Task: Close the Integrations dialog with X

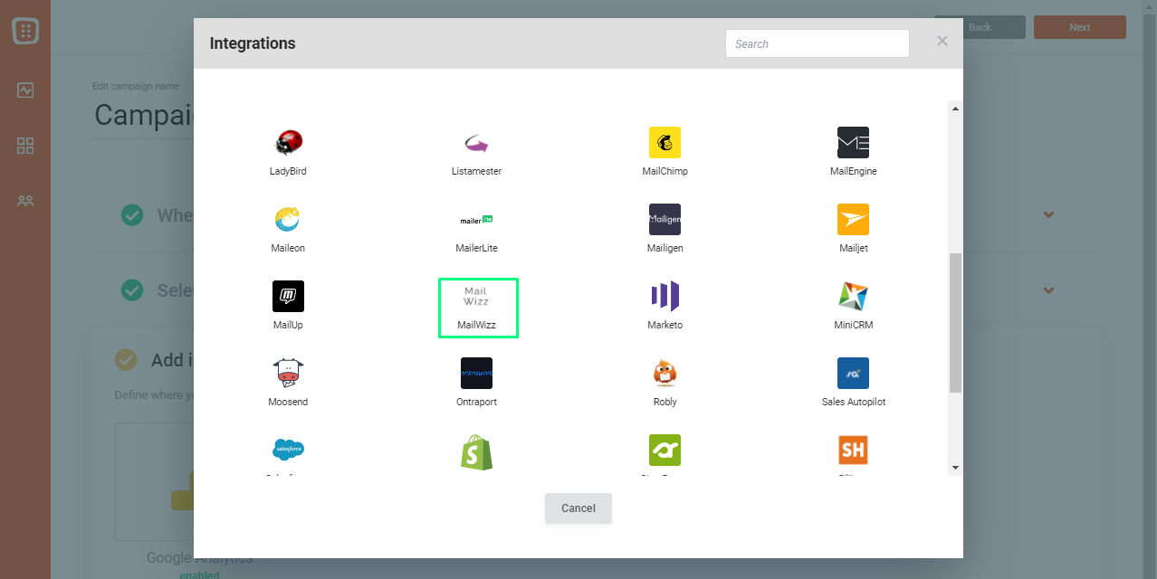Action: pos(942,41)
